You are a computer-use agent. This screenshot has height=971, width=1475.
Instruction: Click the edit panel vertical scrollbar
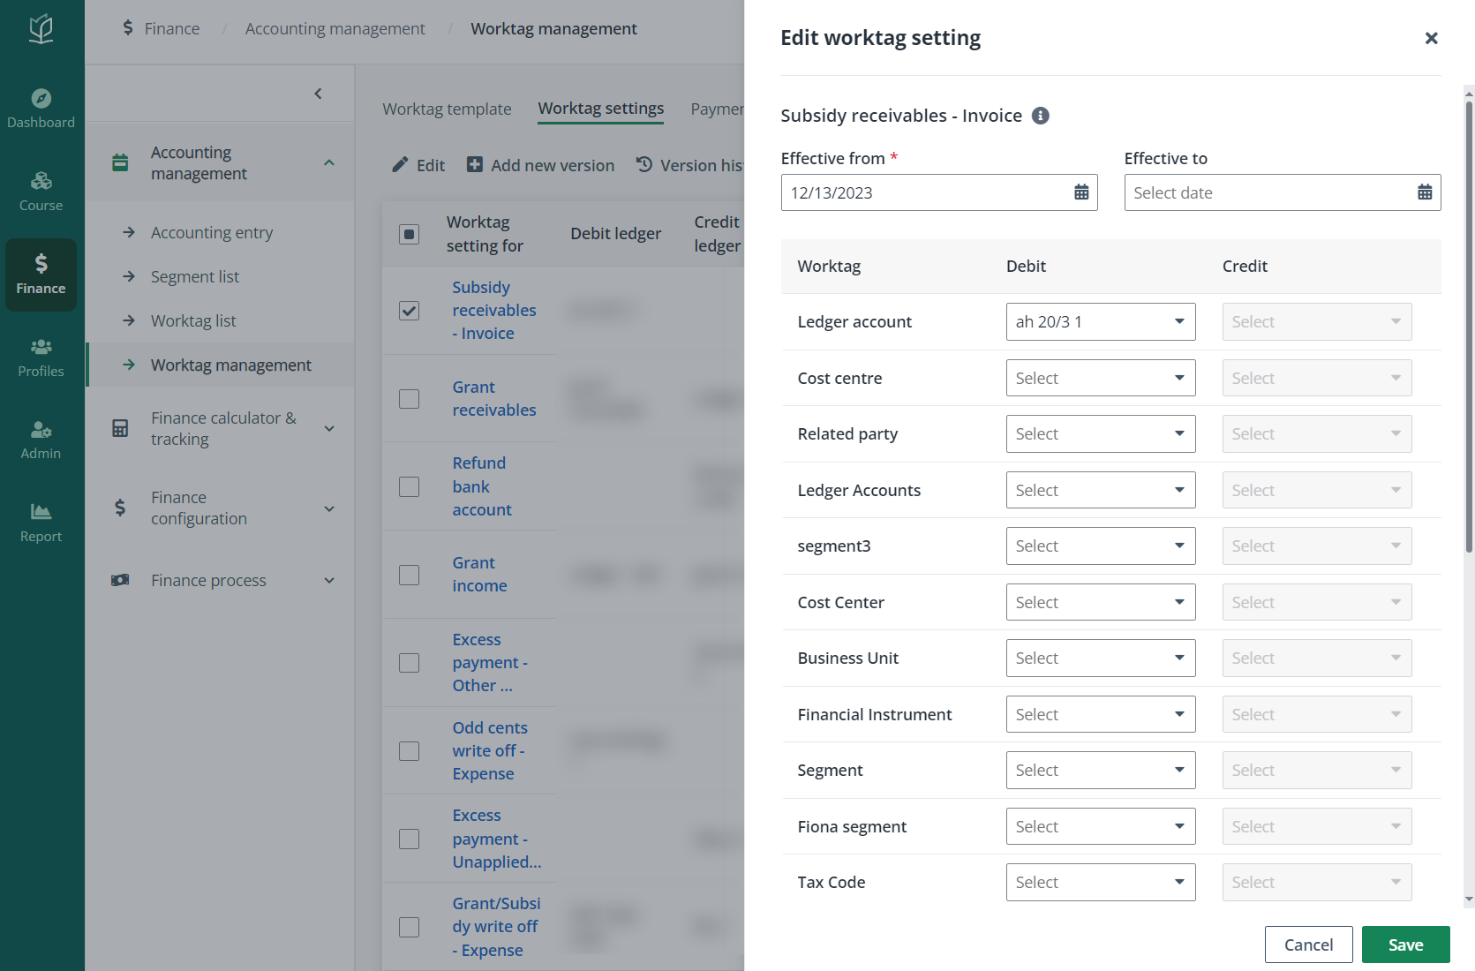tap(1469, 327)
